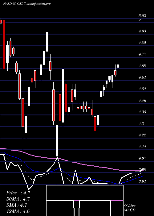154x216 pixels.
Task: Click the 4.61 price axis label
Action: click(x=142, y=77)
